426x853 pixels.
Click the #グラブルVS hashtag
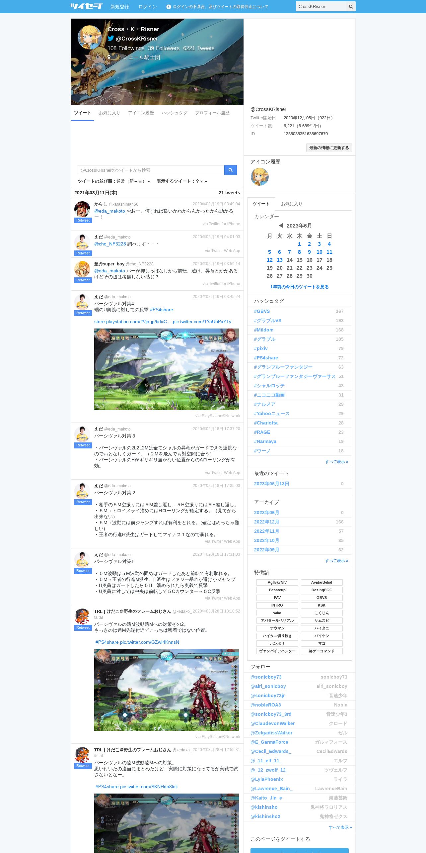coord(268,321)
